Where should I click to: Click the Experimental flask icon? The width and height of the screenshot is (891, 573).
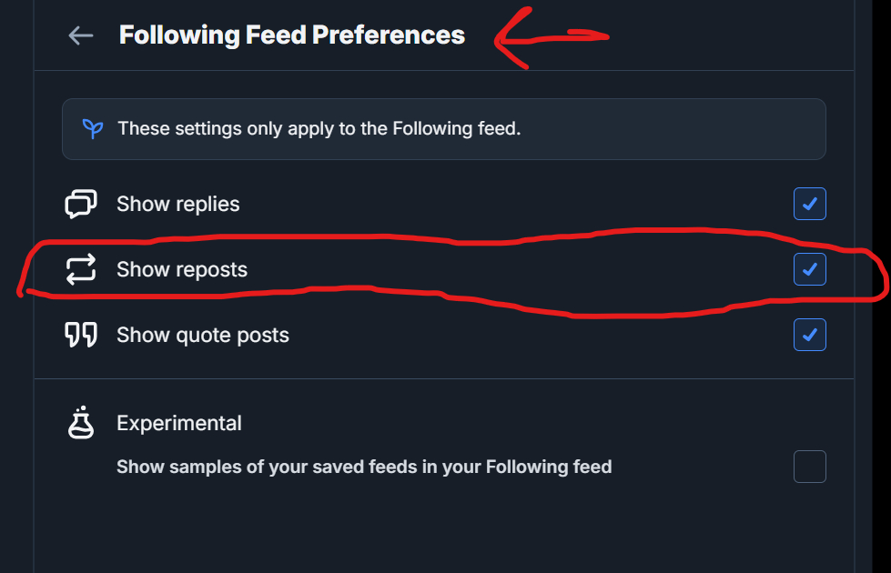[x=81, y=423]
